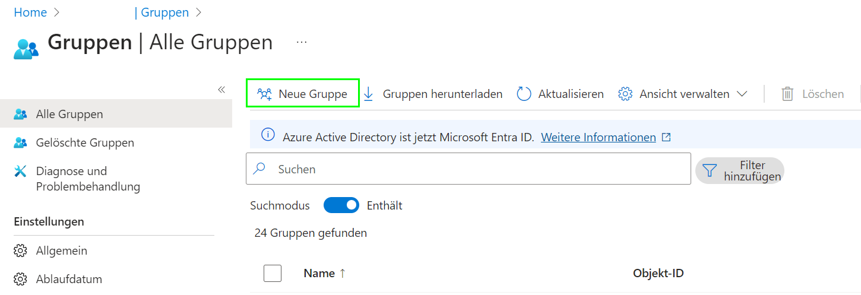Click the Neue Gruppe people icon
This screenshot has height=295, width=861.
[x=264, y=94]
